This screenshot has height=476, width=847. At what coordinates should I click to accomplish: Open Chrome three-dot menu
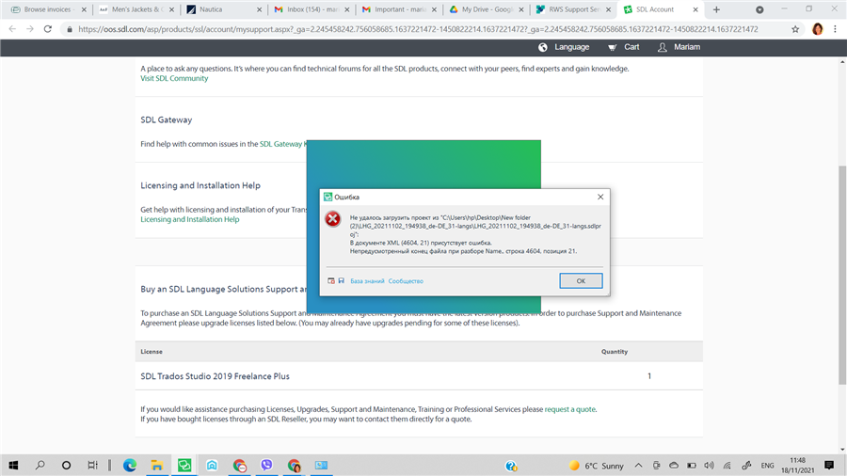pyautogui.click(x=835, y=29)
